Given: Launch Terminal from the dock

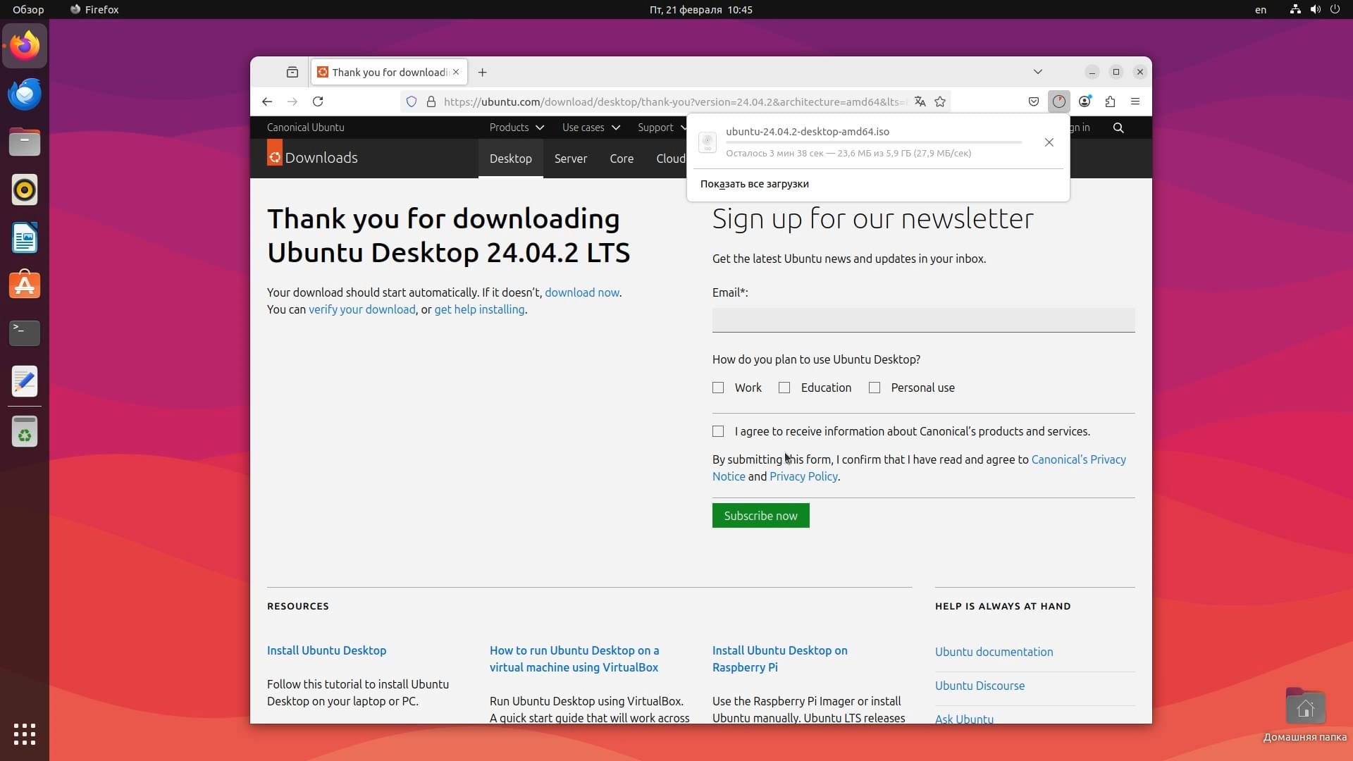Looking at the screenshot, I should (x=25, y=333).
